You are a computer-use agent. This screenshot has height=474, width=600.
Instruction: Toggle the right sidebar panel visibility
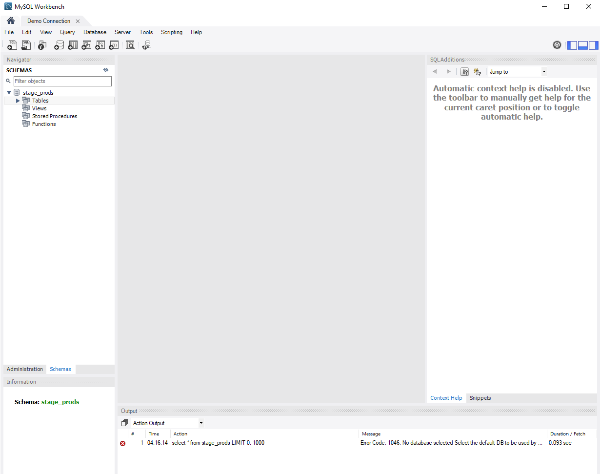[x=593, y=45]
